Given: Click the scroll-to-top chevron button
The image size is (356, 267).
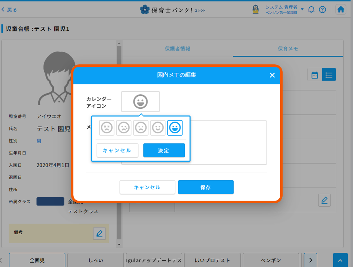Looking at the screenshot, I should tap(340, 260).
